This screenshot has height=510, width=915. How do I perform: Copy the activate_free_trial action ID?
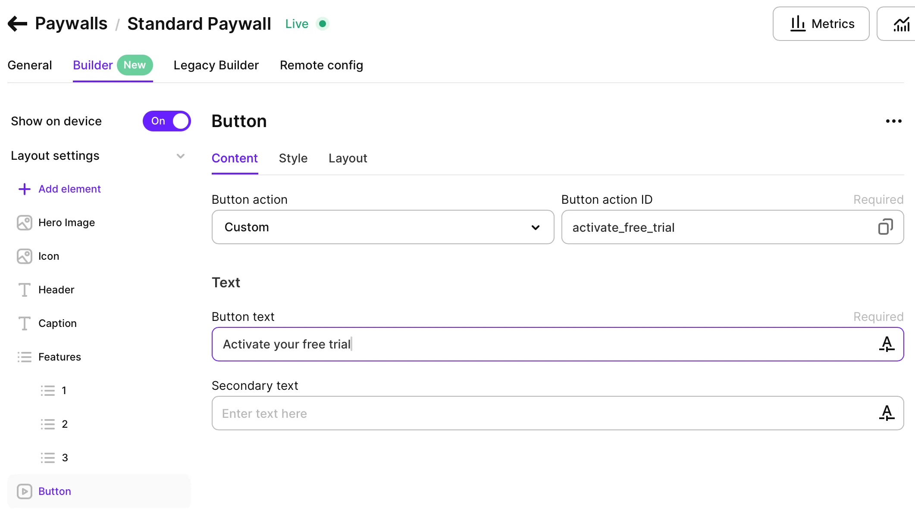[x=885, y=227]
